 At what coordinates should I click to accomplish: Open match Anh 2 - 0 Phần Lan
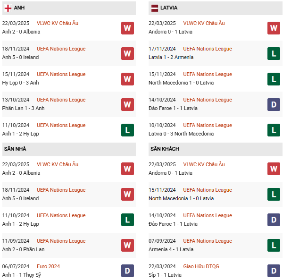pyautogui.click(x=23, y=249)
